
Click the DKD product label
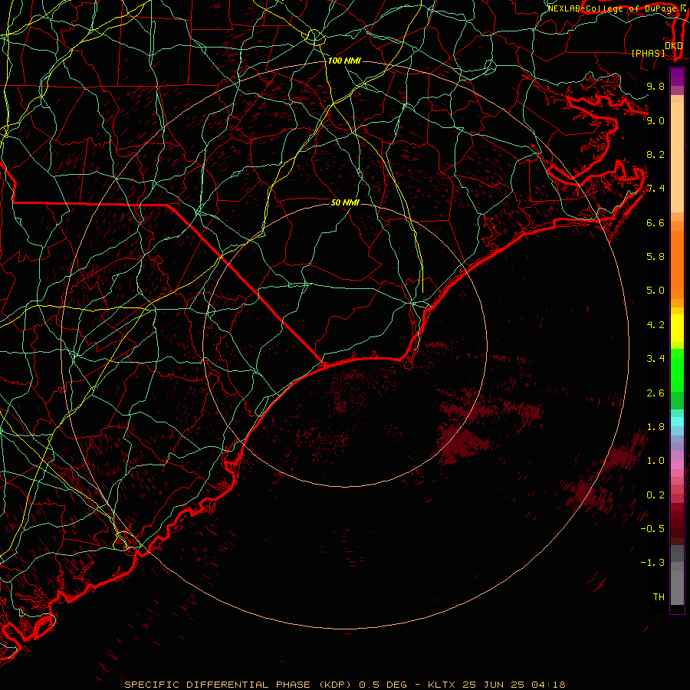point(673,46)
